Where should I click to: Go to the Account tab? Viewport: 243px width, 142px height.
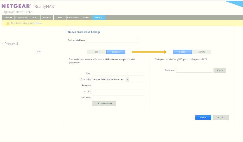[47, 17]
